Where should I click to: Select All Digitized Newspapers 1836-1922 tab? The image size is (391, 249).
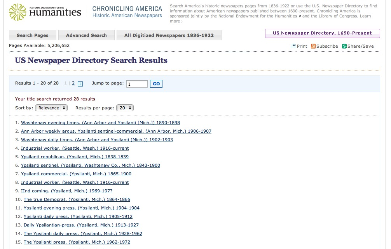point(169,35)
